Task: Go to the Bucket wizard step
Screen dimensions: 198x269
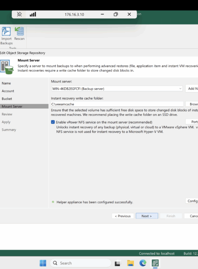Action: pyautogui.click(x=7, y=98)
